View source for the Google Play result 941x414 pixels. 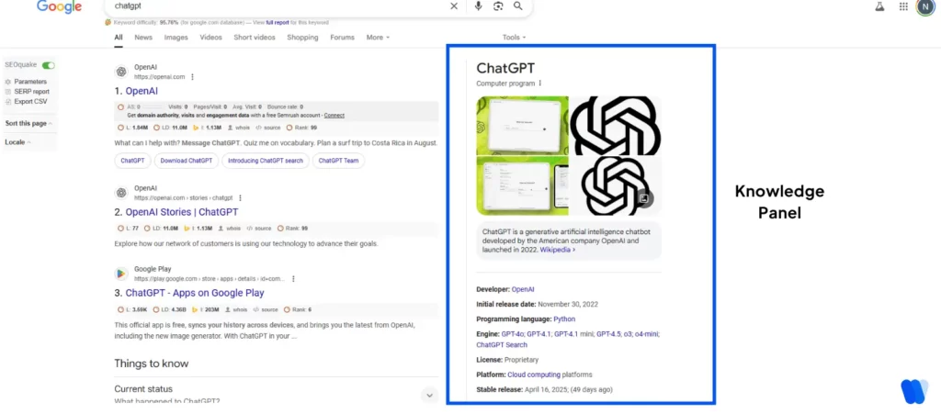pos(266,309)
